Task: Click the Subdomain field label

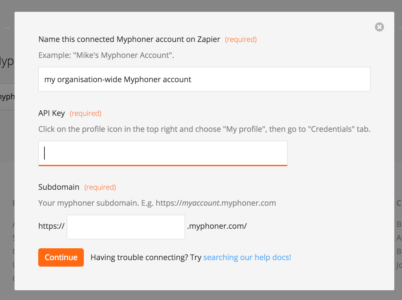Action: pyautogui.click(x=59, y=187)
